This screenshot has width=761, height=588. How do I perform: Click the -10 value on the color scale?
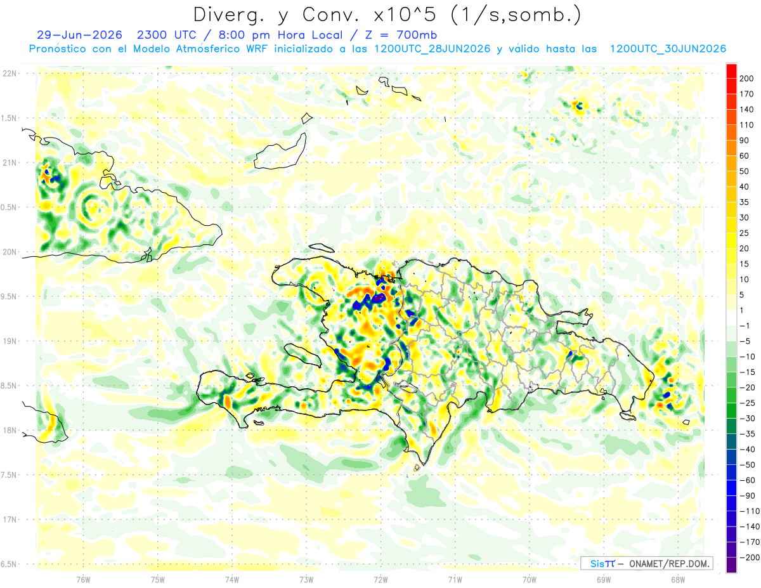(748, 356)
